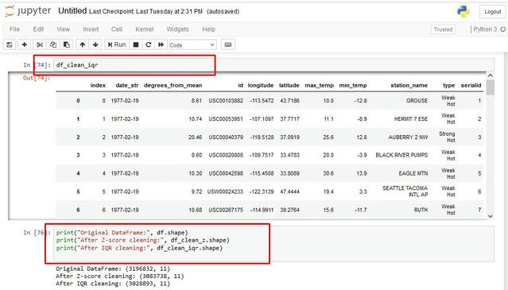Screen dimensions: 508x290
Task: Restart the kernel with circular arrow icon
Action: coord(149,44)
